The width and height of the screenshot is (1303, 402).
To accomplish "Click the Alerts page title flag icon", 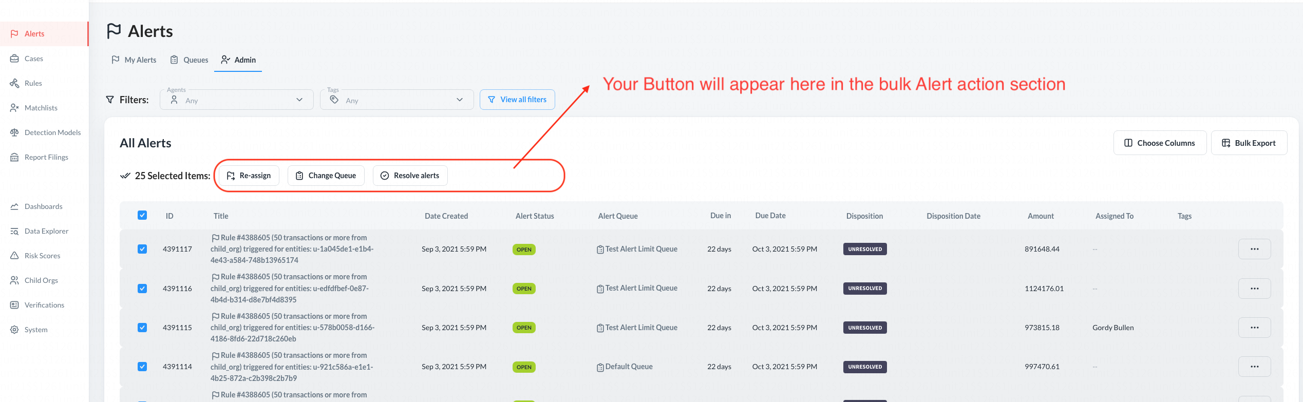I will pyautogui.click(x=114, y=31).
